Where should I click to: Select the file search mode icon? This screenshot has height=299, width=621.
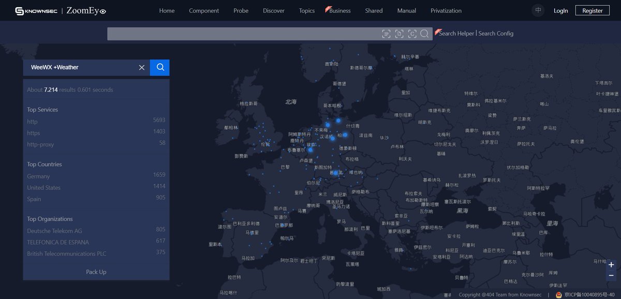click(x=399, y=34)
